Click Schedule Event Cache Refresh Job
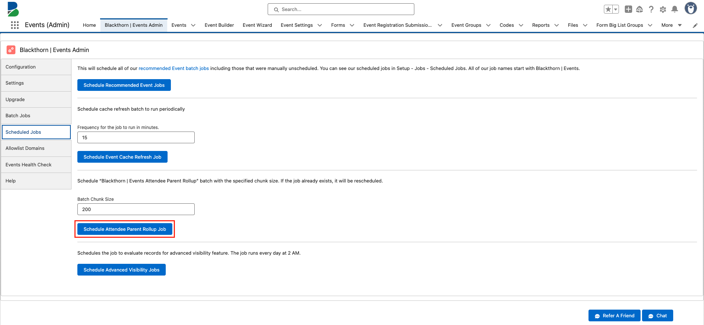The width and height of the screenshot is (704, 325). 122,157
